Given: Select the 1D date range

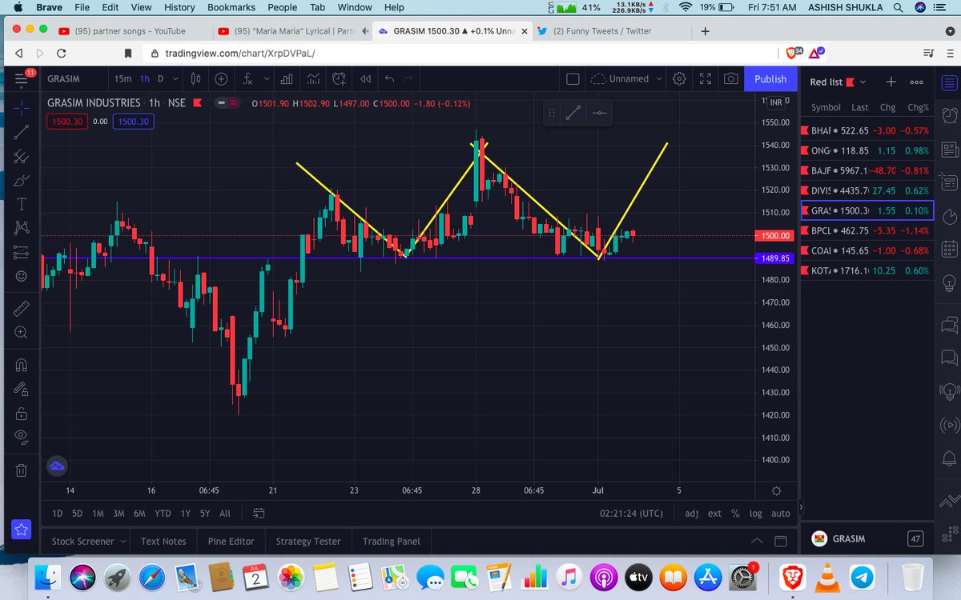Looking at the screenshot, I should pyautogui.click(x=58, y=514).
